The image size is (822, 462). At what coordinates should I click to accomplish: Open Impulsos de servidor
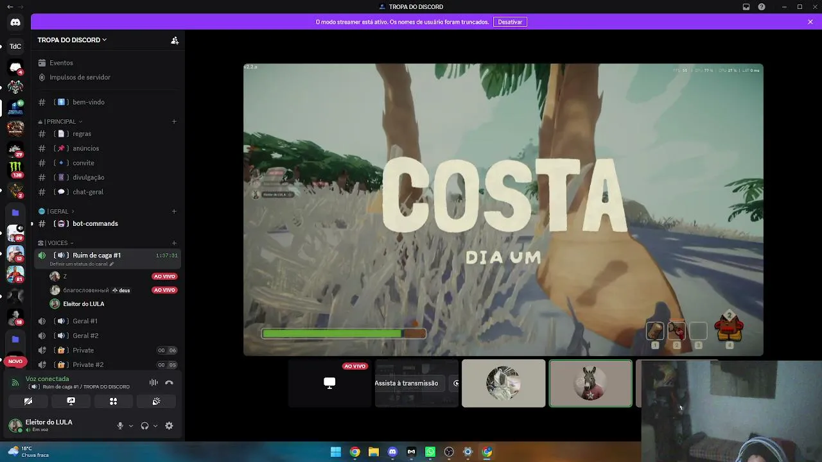(x=107, y=77)
